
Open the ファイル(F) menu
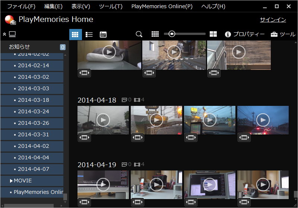21,6
